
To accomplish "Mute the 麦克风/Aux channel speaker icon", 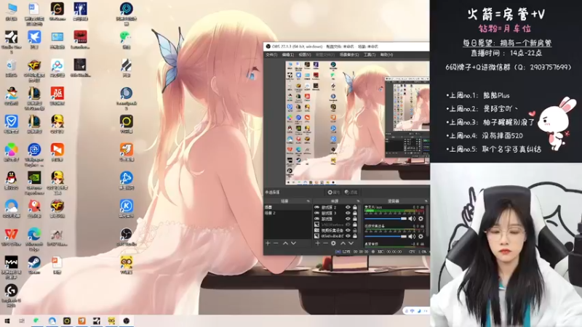I will click(412, 219).
